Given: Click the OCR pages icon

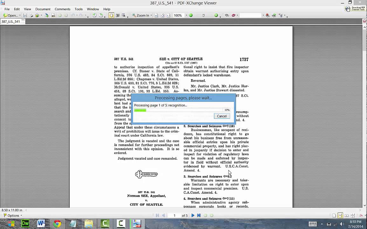Looking at the screenshot, I should click(53, 15).
